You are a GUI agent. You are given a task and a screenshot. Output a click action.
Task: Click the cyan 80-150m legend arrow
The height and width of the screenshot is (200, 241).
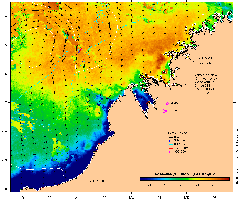[x=170, y=145]
